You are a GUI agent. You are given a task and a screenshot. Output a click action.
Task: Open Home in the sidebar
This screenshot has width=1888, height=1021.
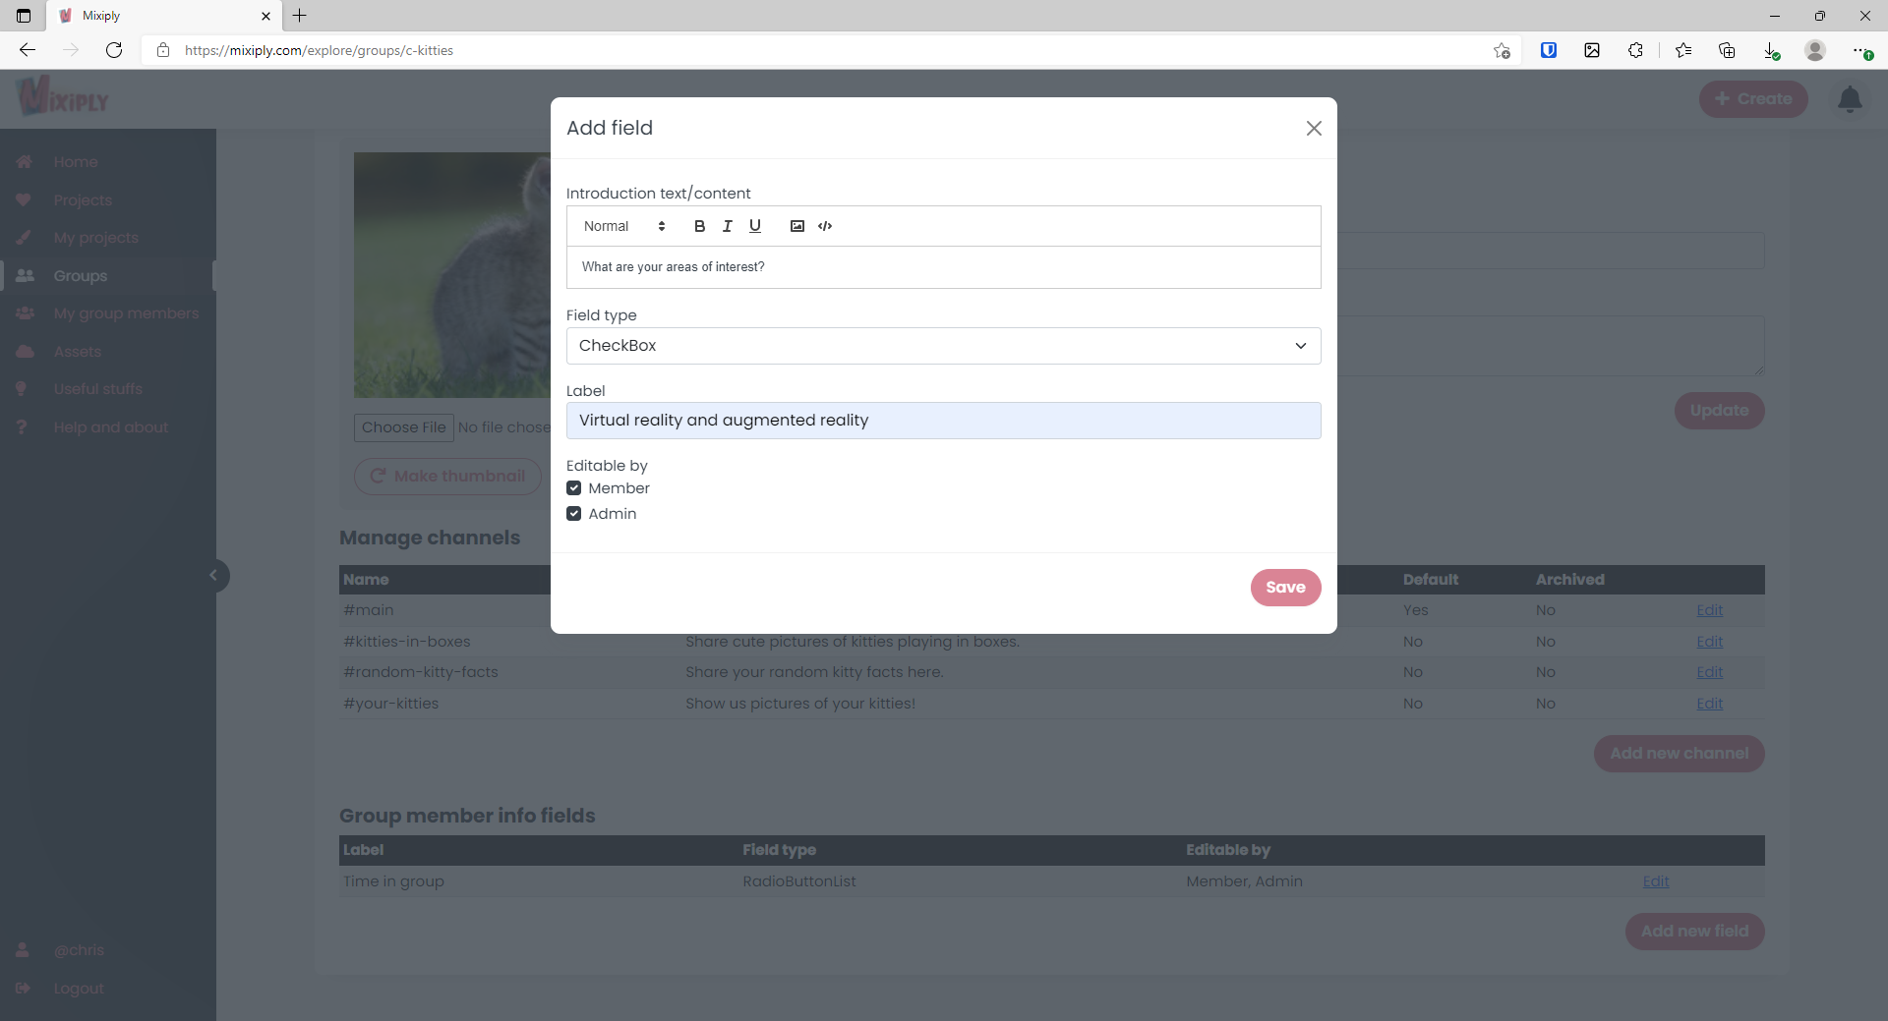[76, 162]
